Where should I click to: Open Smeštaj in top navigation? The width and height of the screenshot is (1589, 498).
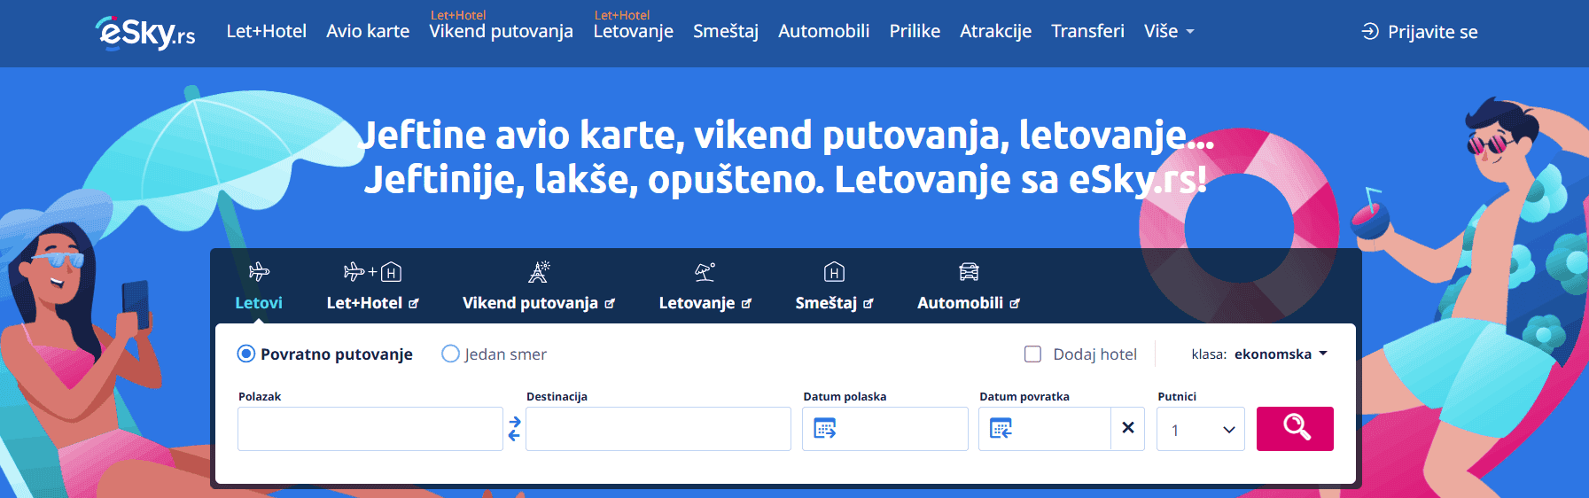726,32
